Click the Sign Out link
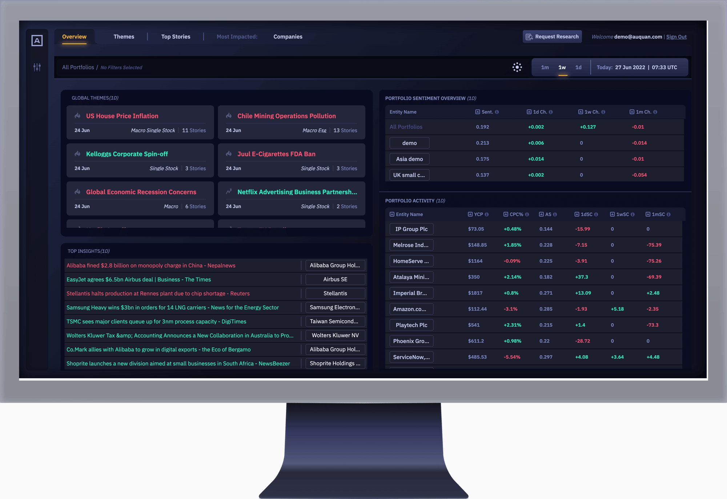The height and width of the screenshot is (499, 727). (676, 37)
